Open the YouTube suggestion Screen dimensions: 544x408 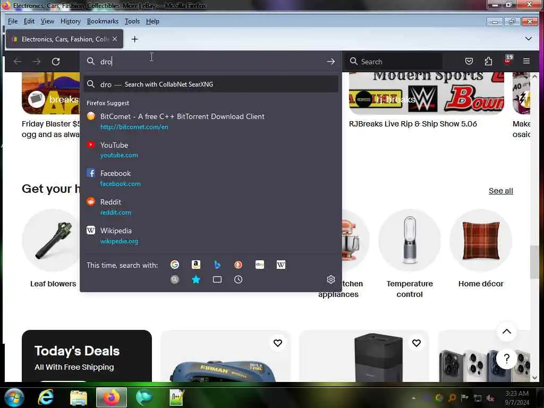(211, 150)
